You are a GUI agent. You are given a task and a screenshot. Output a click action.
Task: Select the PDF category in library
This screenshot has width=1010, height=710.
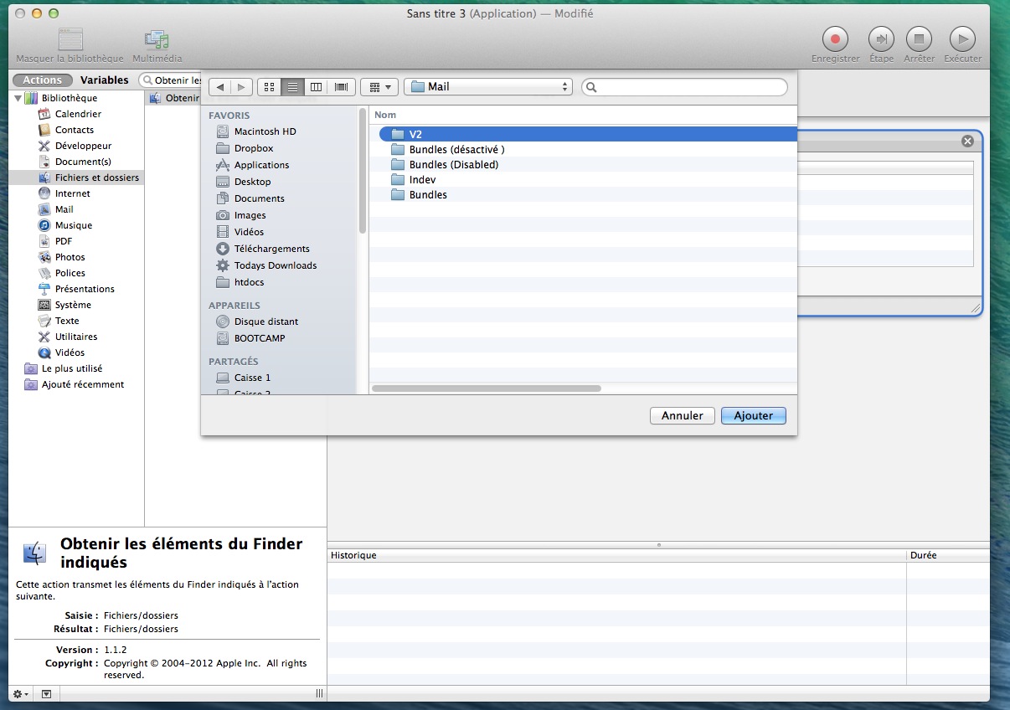click(64, 241)
